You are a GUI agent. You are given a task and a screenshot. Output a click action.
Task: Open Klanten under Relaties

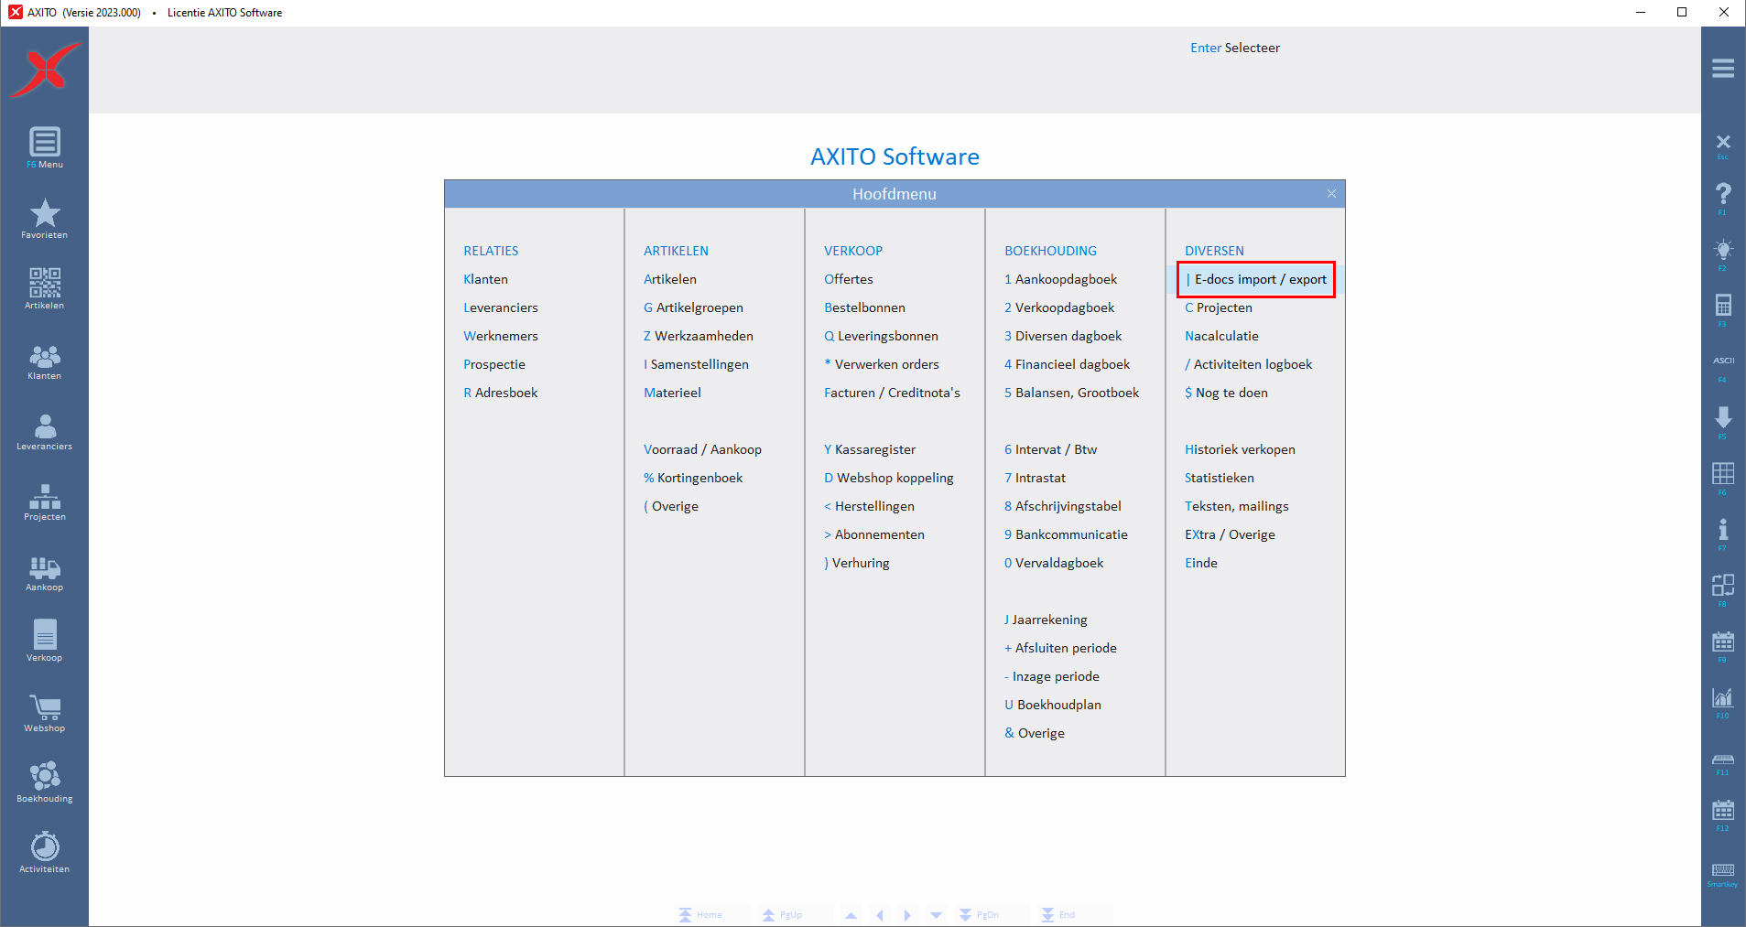coord(485,279)
